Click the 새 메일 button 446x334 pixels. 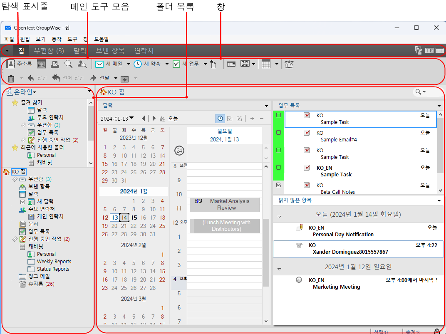pyautogui.click(x=109, y=64)
